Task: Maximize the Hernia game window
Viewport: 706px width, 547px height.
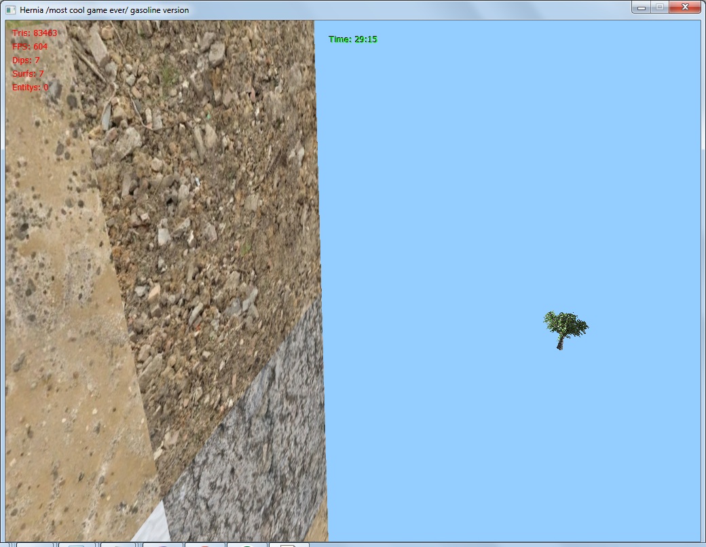Action: click(659, 7)
